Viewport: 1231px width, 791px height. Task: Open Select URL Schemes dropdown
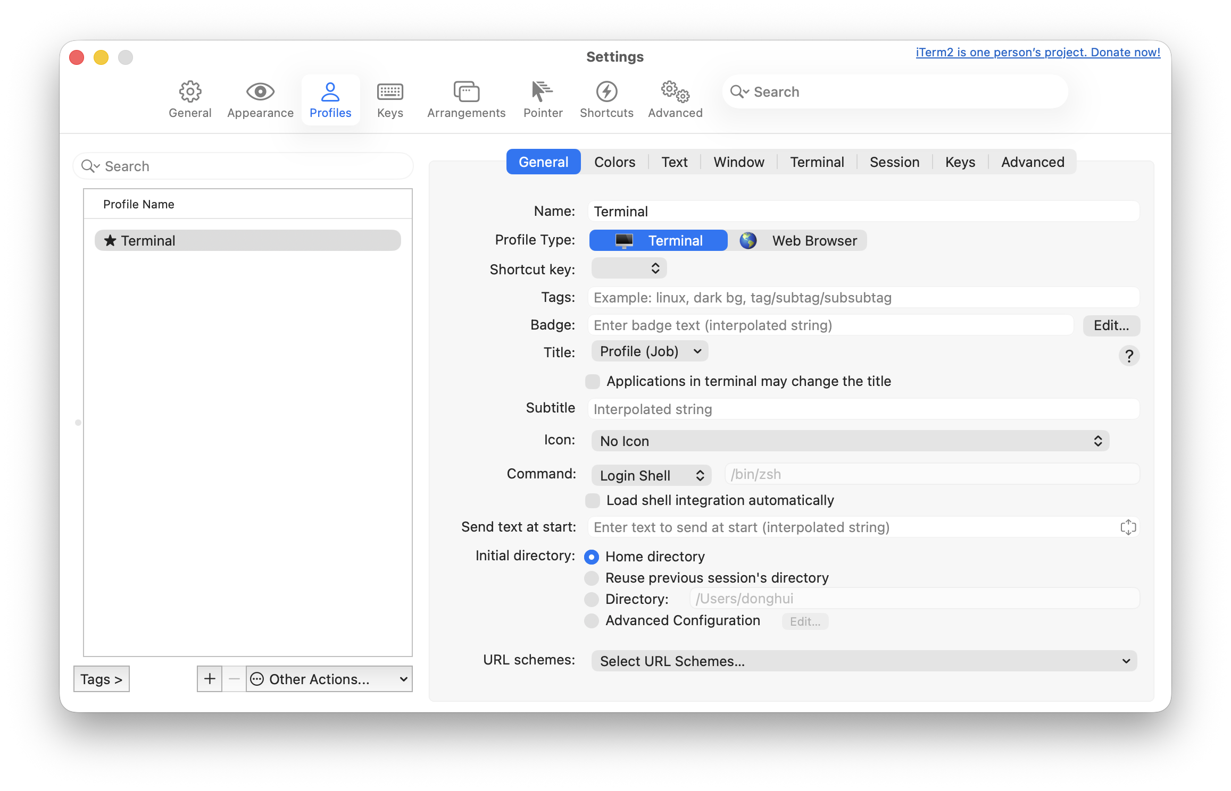pos(864,661)
